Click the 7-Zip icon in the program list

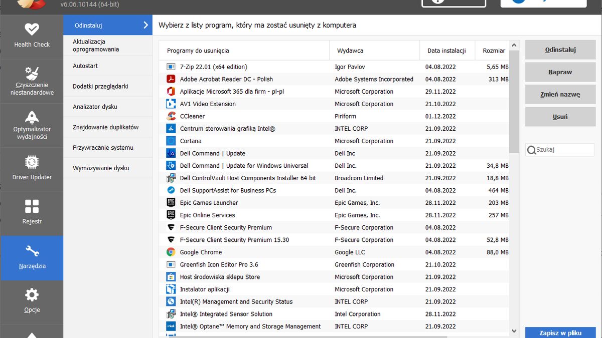[171, 67]
